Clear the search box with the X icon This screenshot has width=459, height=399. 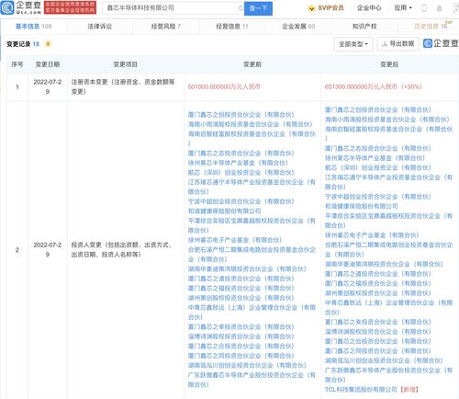(241, 8)
